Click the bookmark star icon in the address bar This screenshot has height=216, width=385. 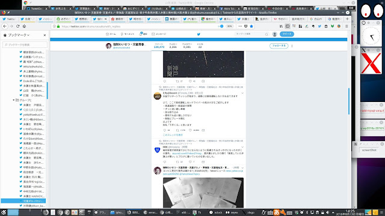point(251,26)
